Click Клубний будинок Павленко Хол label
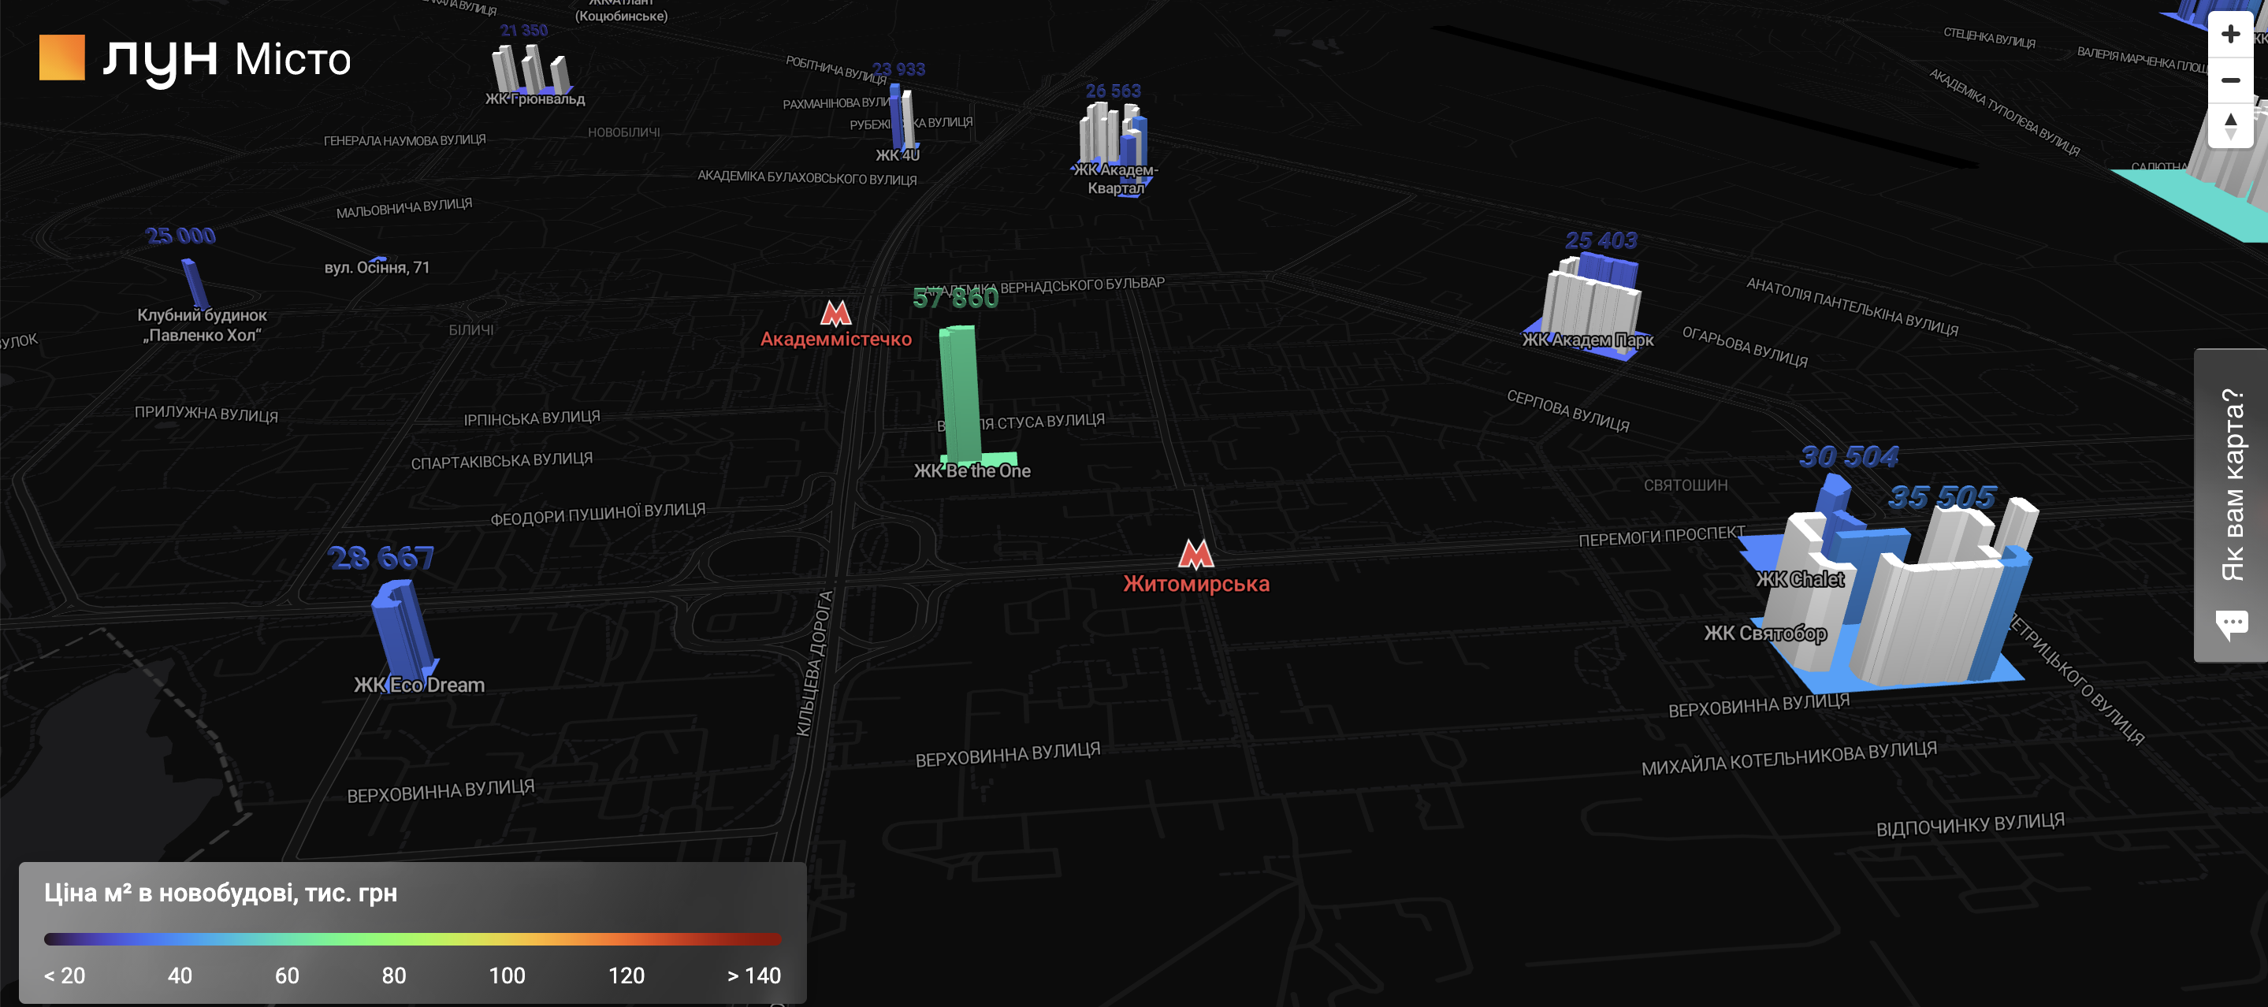This screenshot has height=1007, width=2268. [x=202, y=325]
